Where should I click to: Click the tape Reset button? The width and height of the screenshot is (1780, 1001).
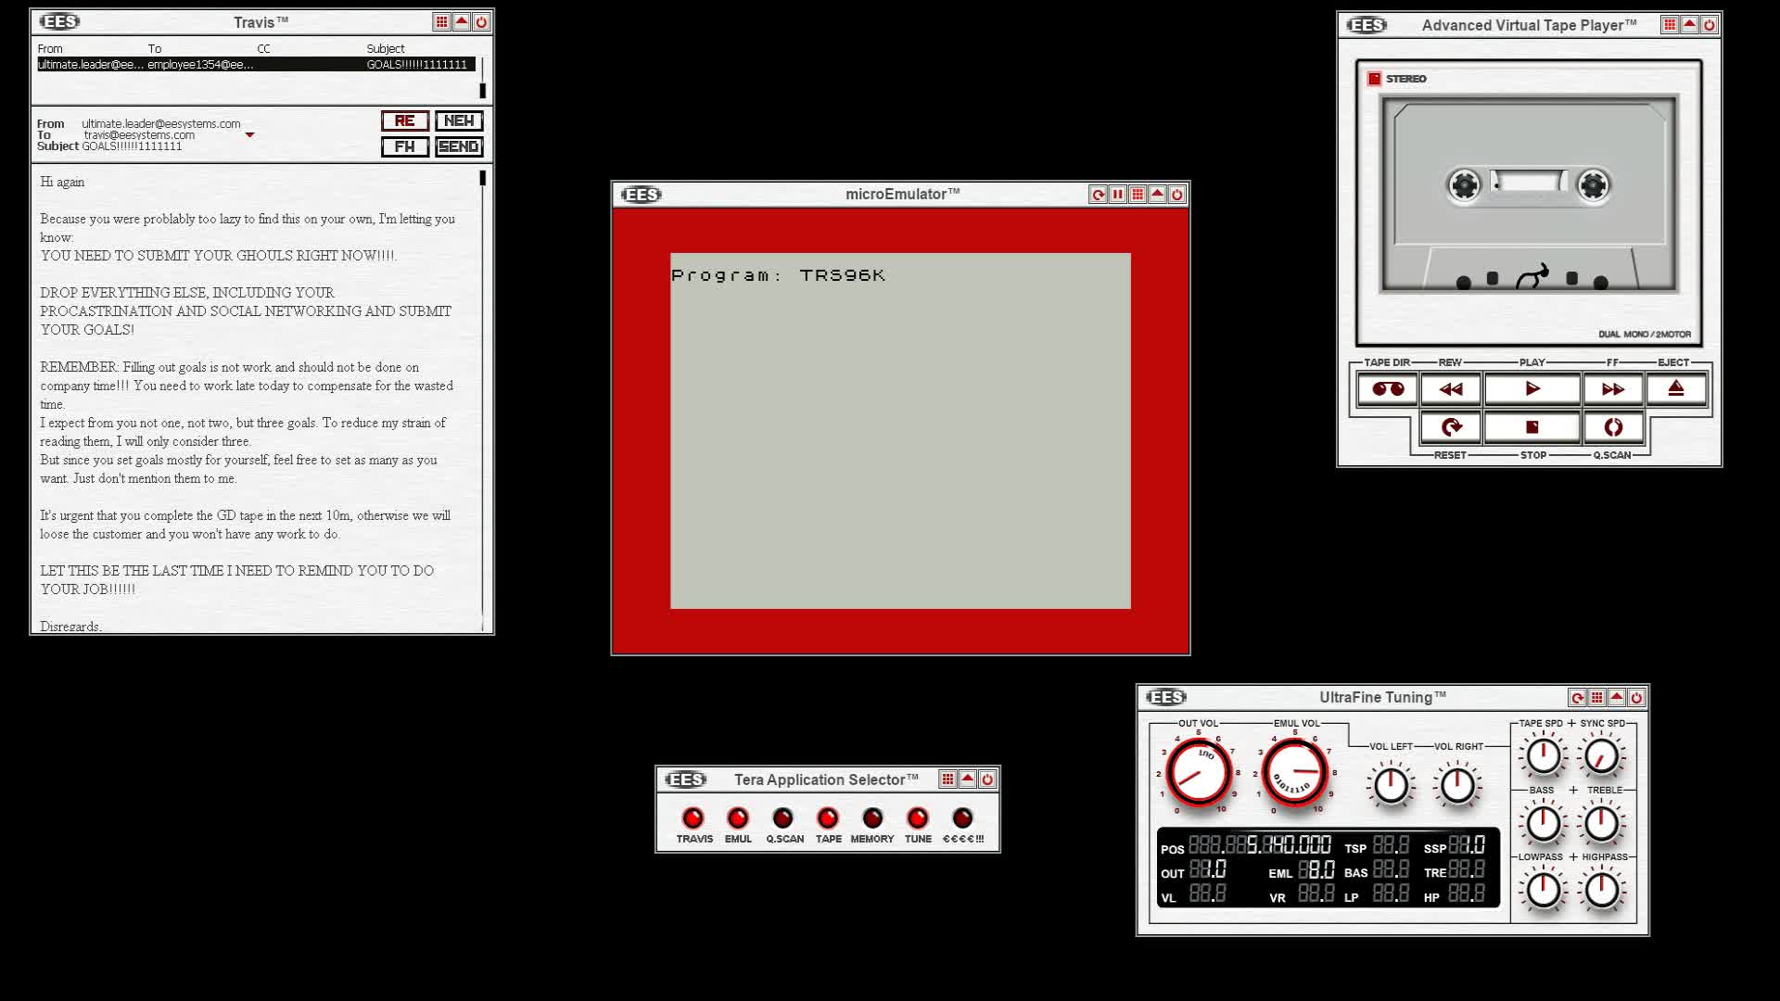pyautogui.click(x=1451, y=427)
